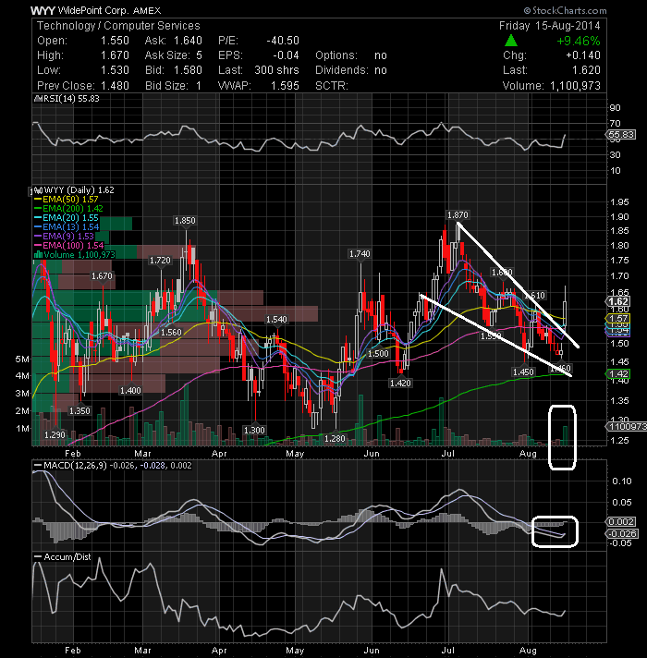Click the AMEX exchange label
The width and height of the screenshot is (647, 658).
click(x=147, y=10)
